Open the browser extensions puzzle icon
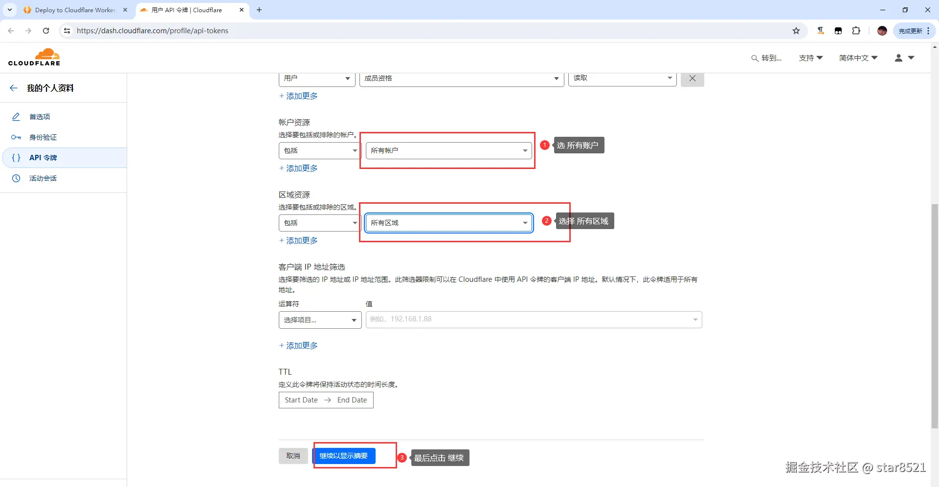 [856, 31]
